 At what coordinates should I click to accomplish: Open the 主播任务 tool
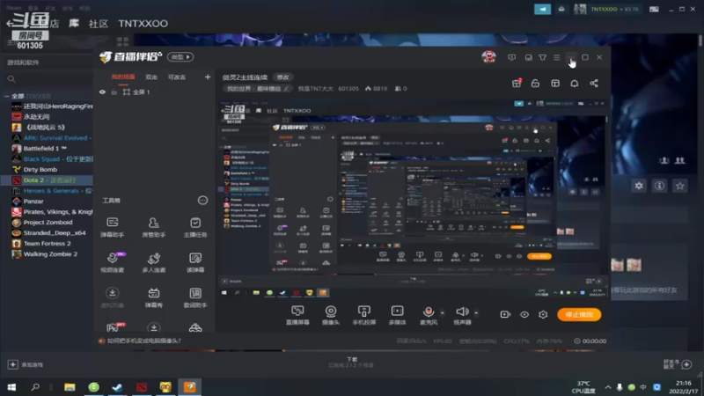pyautogui.click(x=194, y=227)
